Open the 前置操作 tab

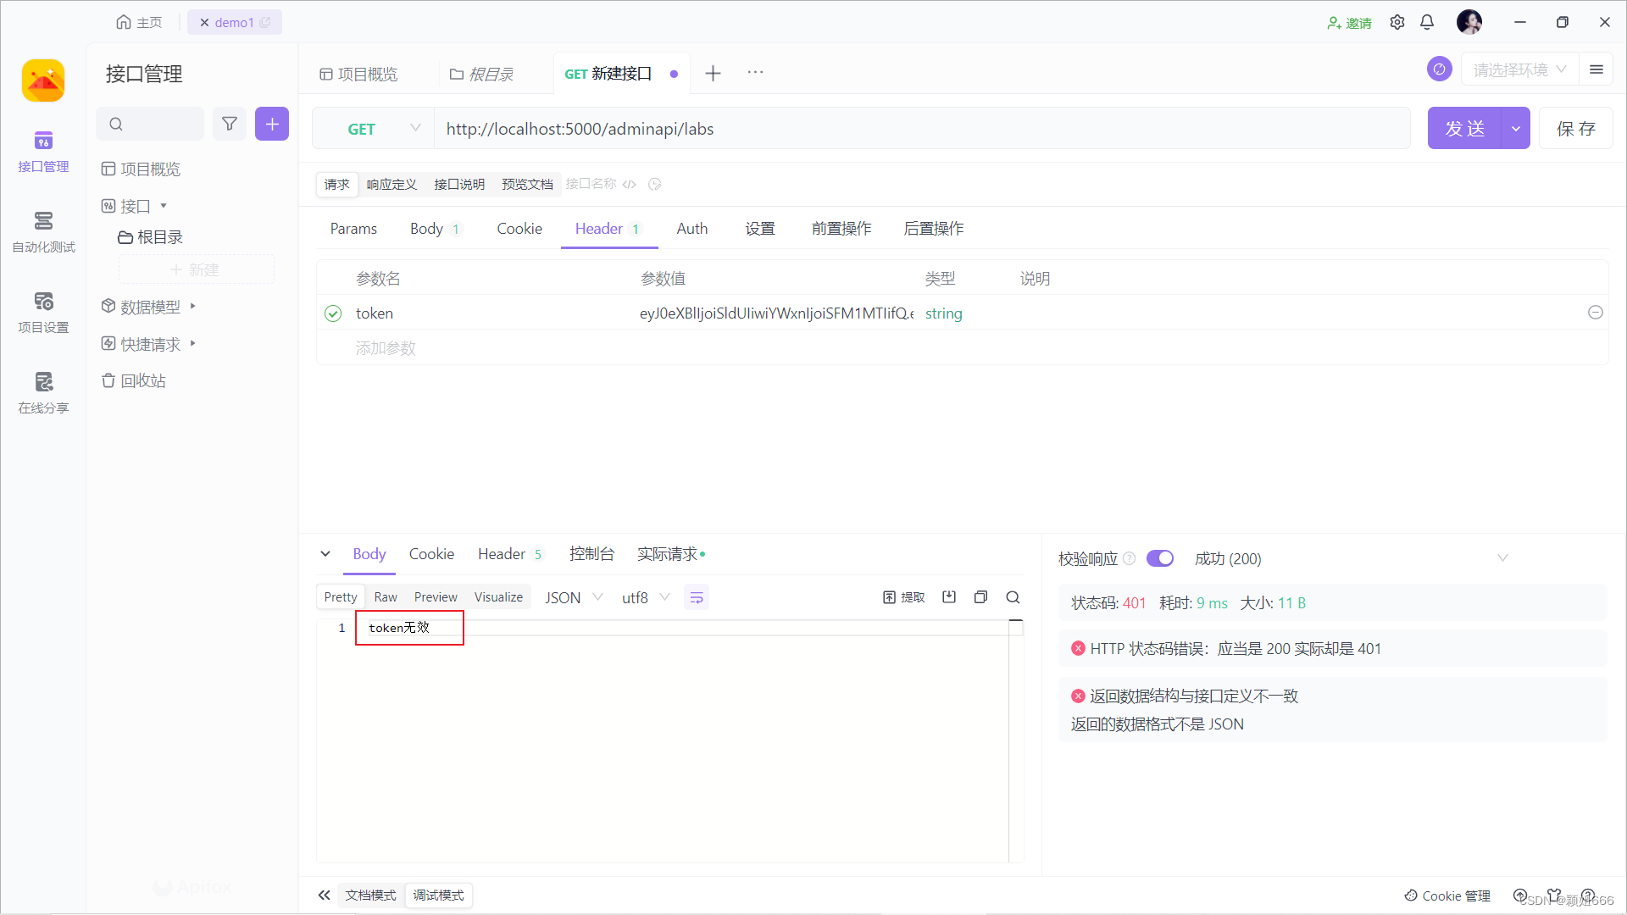pos(841,229)
